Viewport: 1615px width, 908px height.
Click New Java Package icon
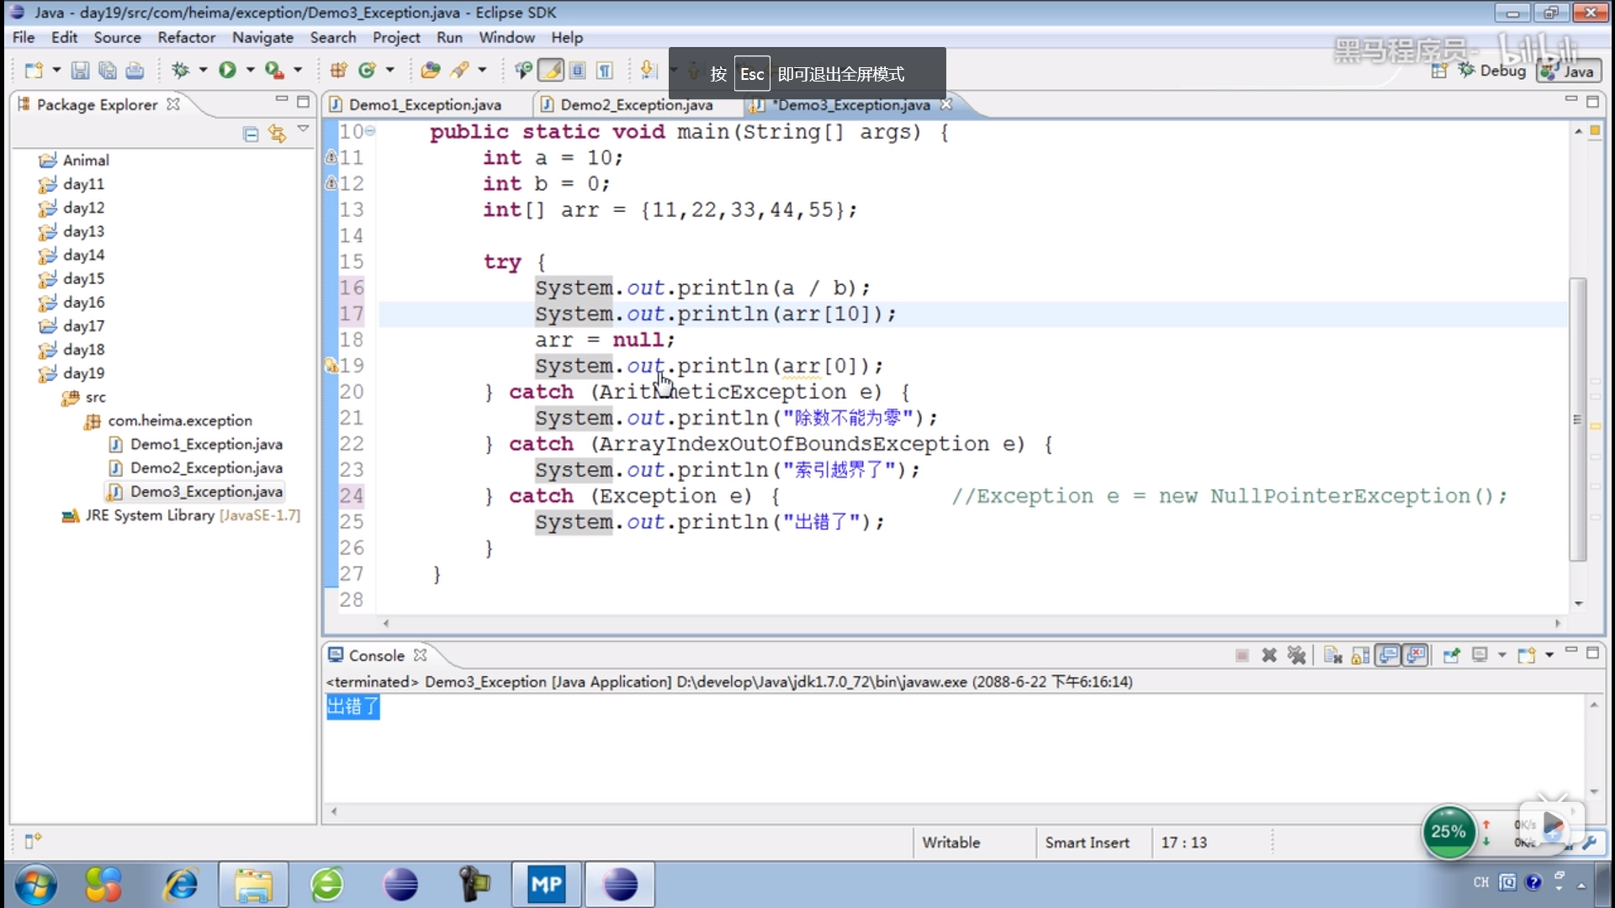(x=338, y=71)
